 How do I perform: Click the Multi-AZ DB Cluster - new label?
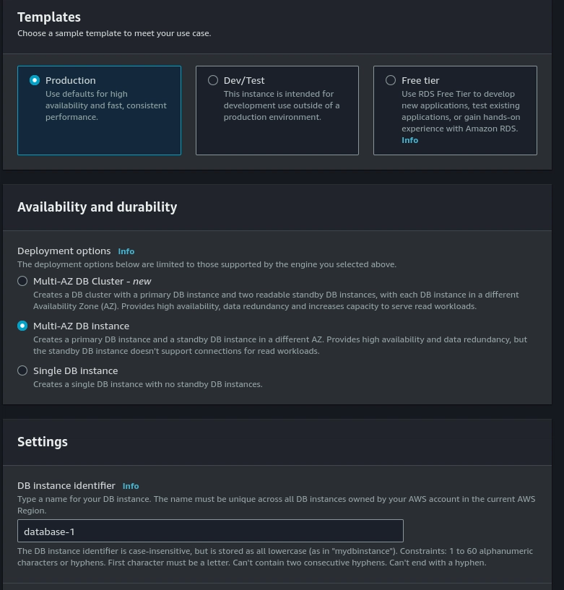point(92,281)
